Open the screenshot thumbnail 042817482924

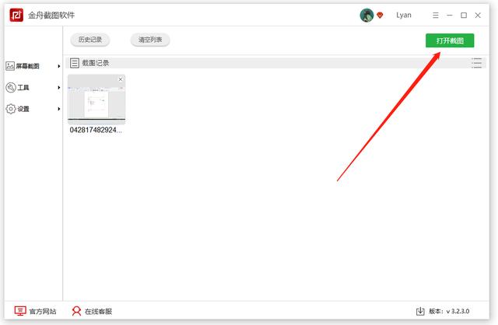point(96,100)
